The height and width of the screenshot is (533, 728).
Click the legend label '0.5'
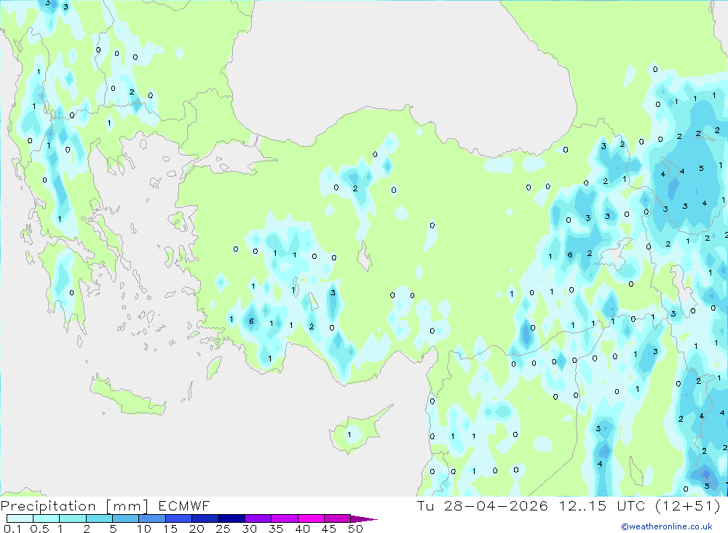pos(39,529)
